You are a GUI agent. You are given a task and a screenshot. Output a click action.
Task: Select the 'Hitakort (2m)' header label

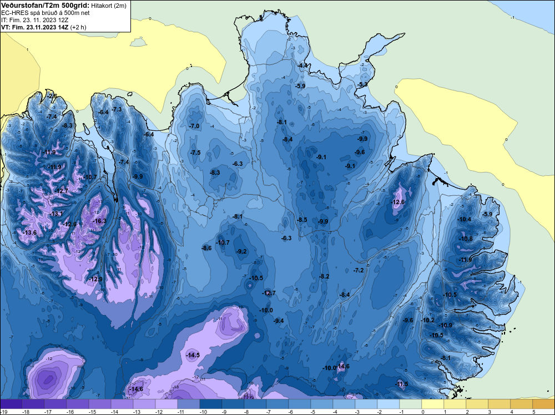click(108, 6)
